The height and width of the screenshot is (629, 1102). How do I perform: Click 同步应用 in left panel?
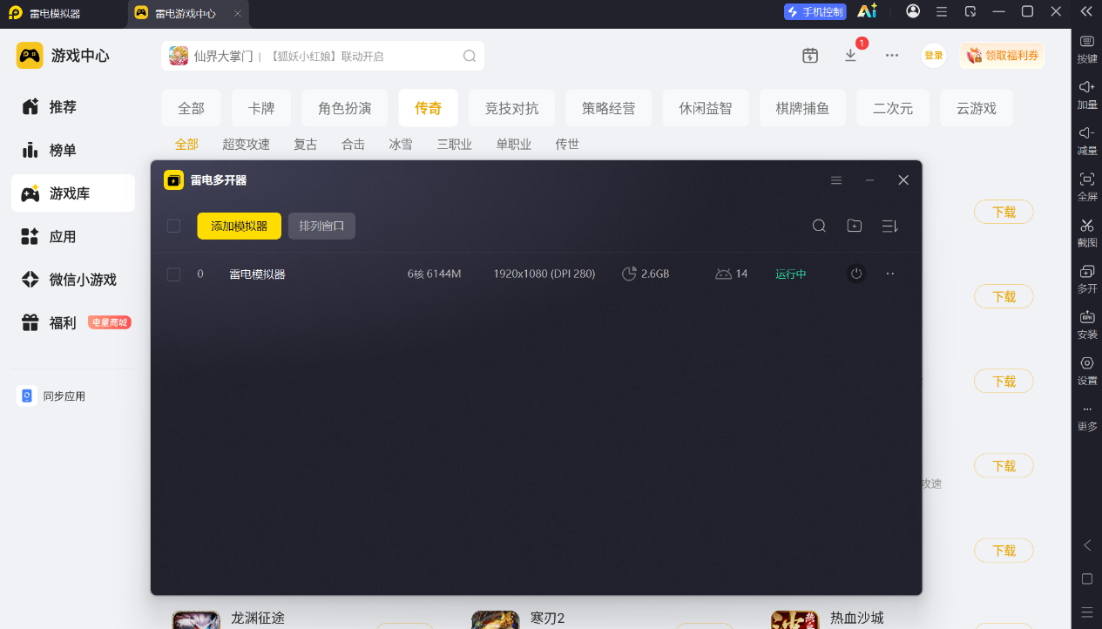click(x=52, y=396)
